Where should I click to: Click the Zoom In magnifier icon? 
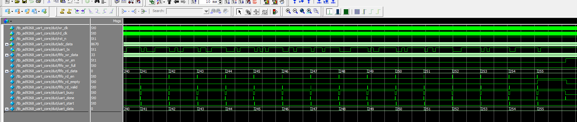[288, 11]
